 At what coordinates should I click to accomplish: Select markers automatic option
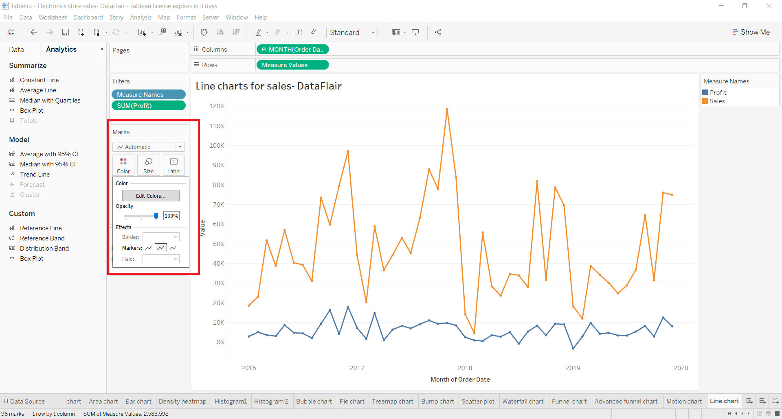point(149,248)
